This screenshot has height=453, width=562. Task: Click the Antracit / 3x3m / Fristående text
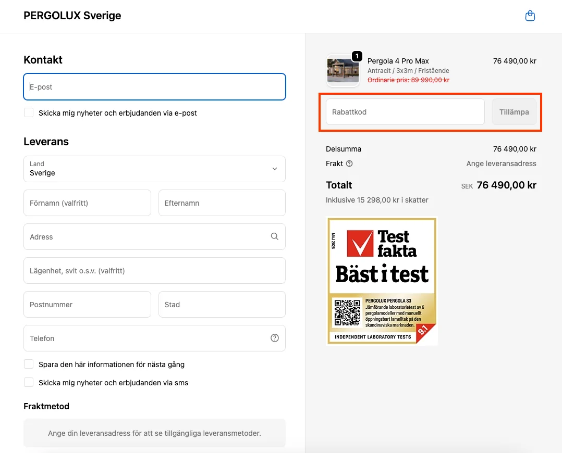coord(408,70)
